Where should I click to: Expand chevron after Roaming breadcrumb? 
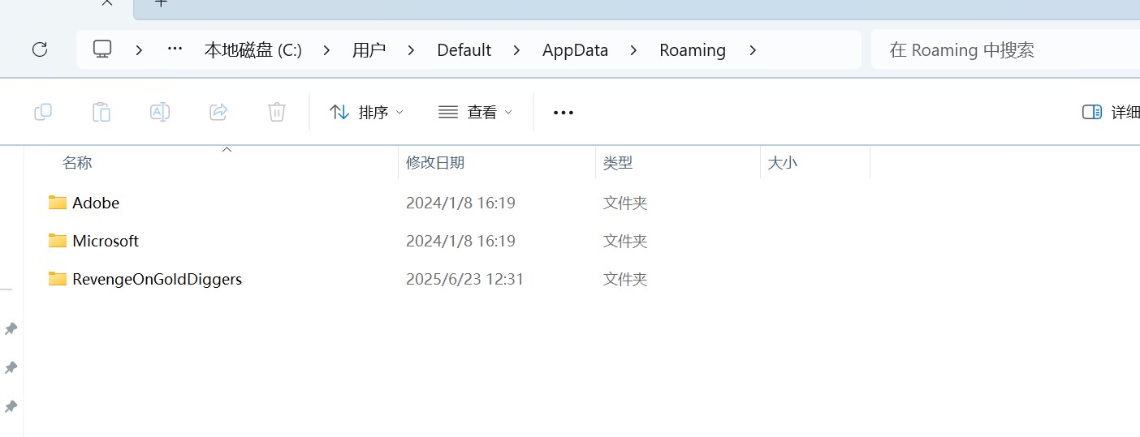click(753, 50)
